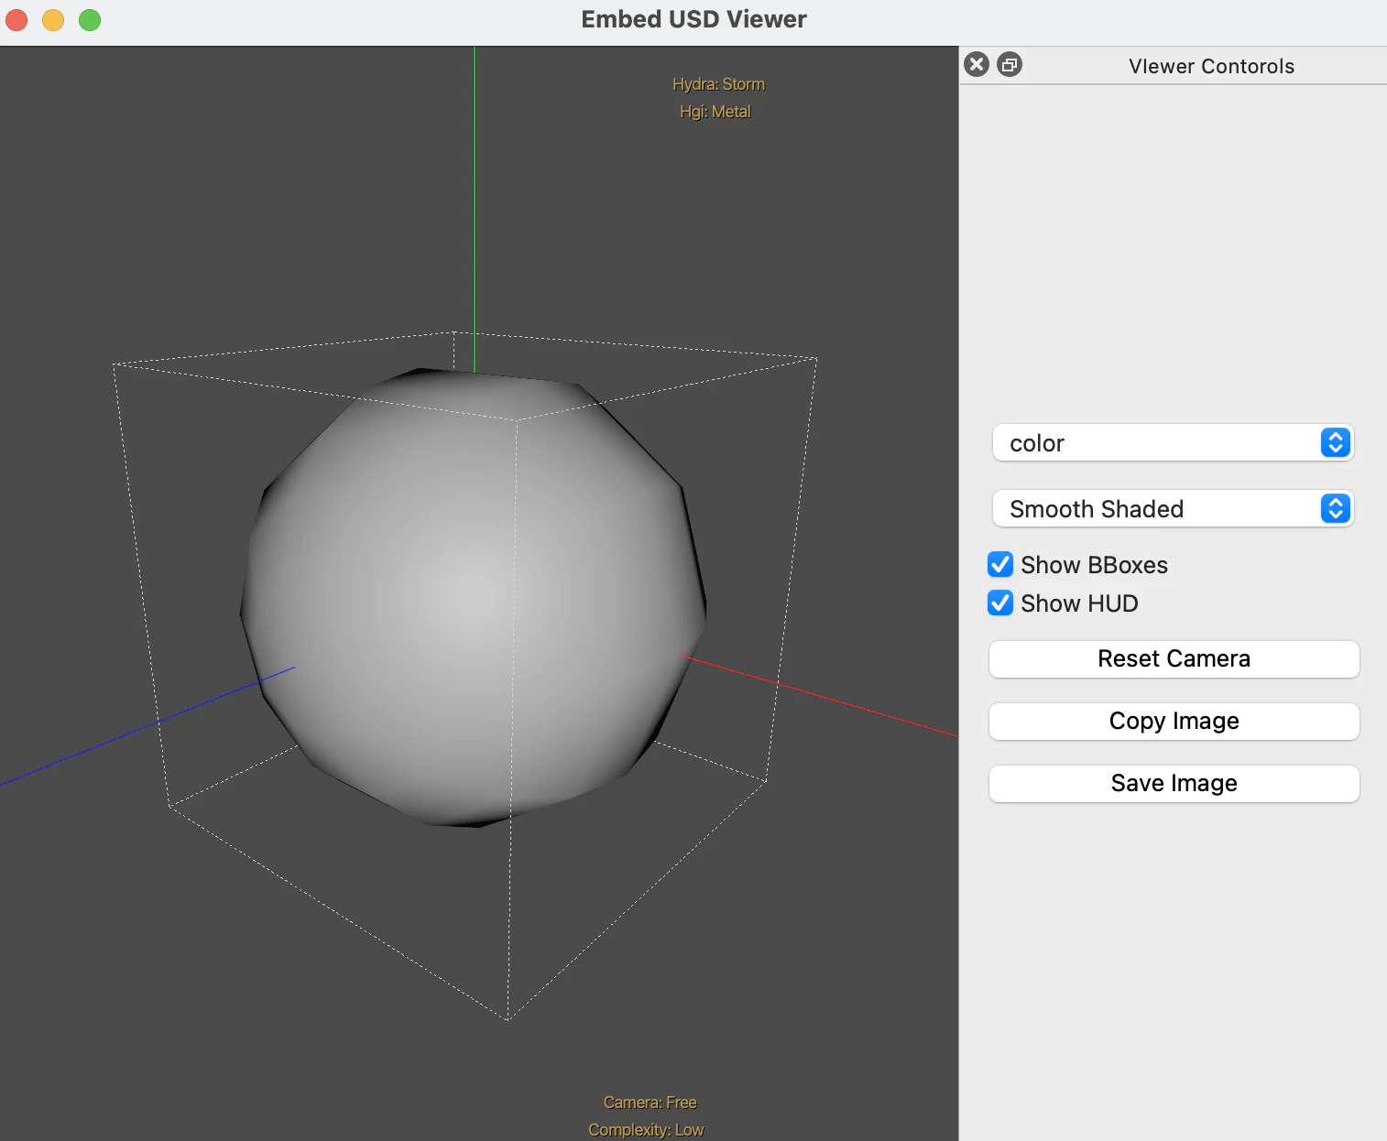
Task: Click the Save Image button
Action: pyautogui.click(x=1174, y=784)
